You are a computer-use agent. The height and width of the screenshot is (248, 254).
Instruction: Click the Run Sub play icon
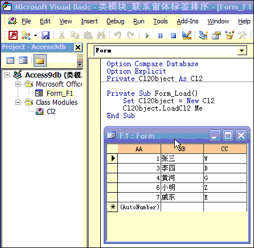(x=147, y=36)
